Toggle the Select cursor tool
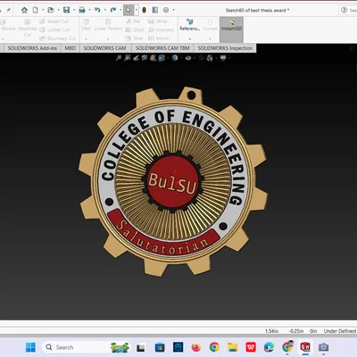357x357 pixels. pos(128,10)
